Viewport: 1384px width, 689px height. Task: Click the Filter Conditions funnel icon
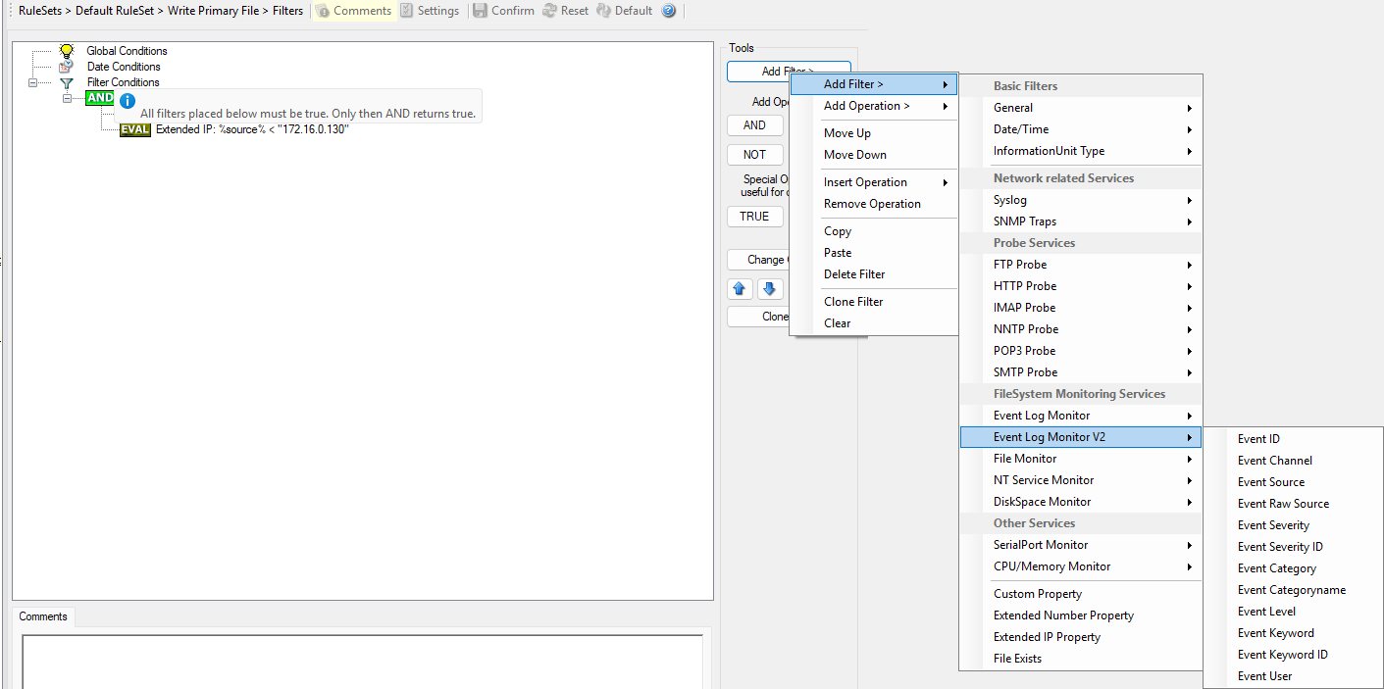click(x=67, y=82)
